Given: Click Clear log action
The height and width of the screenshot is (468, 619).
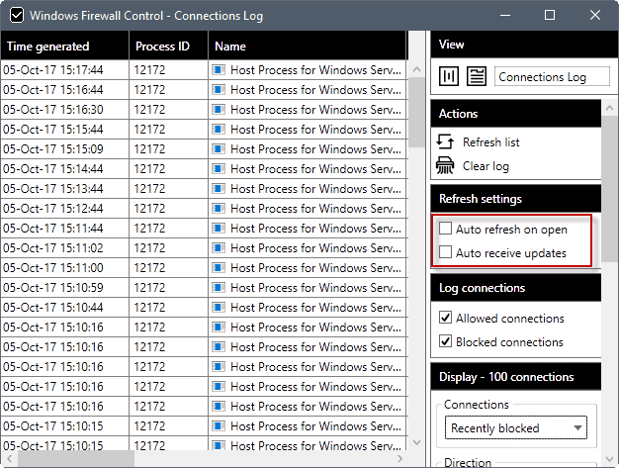Looking at the screenshot, I should pos(486,166).
